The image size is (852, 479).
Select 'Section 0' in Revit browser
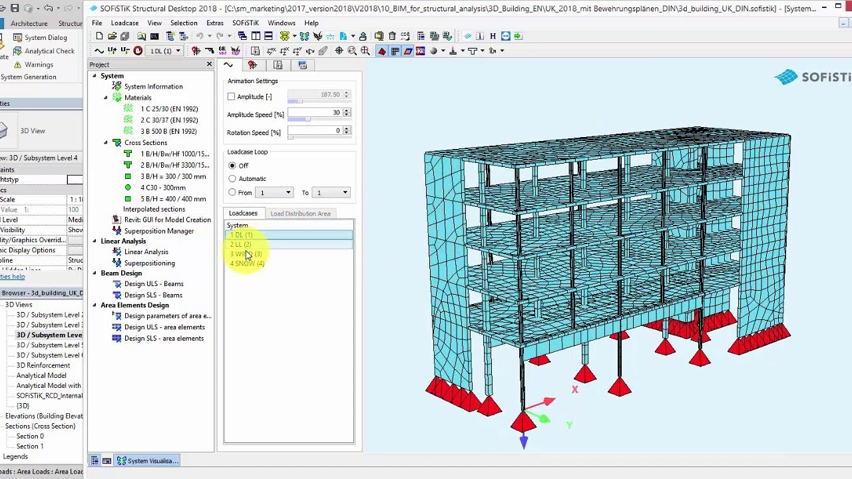click(x=30, y=436)
